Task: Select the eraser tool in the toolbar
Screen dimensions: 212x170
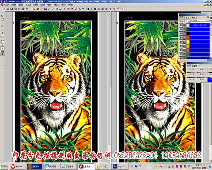Action: point(38,9)
